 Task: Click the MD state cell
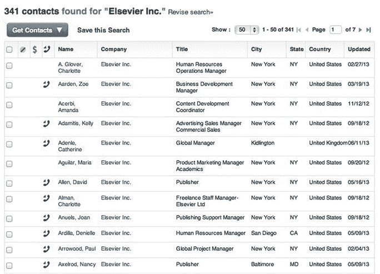294,265
